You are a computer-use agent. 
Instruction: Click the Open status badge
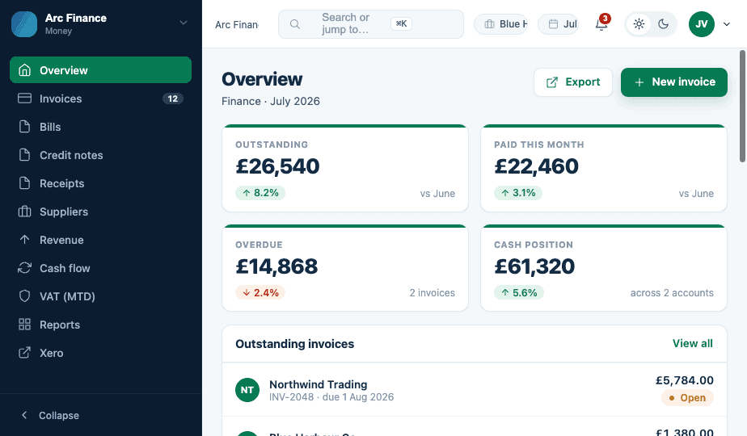point(687,397)
